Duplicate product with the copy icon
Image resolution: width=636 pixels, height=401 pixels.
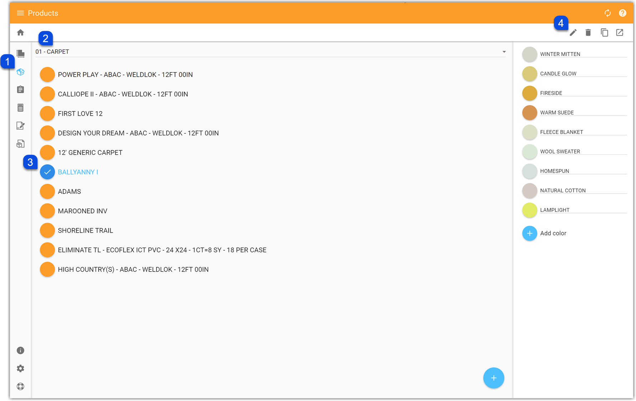coord(604,32)
